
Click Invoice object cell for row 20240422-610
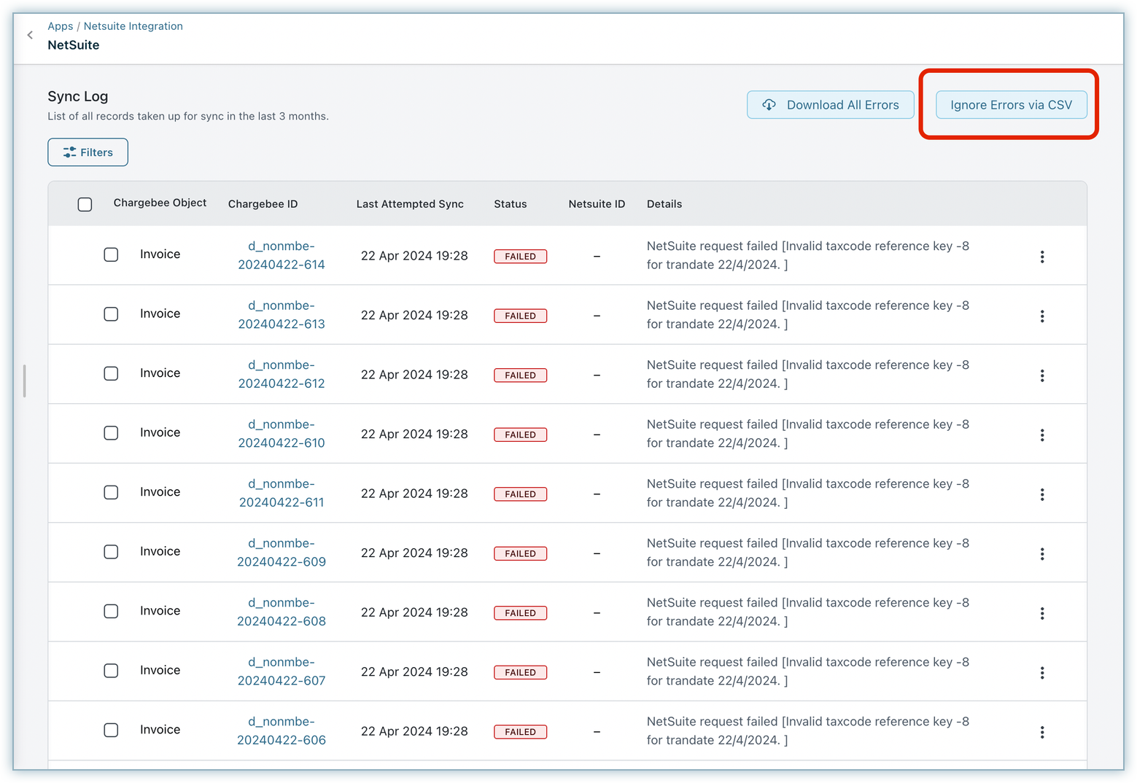(160, 432)
